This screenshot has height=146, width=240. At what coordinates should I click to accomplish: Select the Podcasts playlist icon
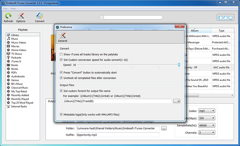[8, 57]
